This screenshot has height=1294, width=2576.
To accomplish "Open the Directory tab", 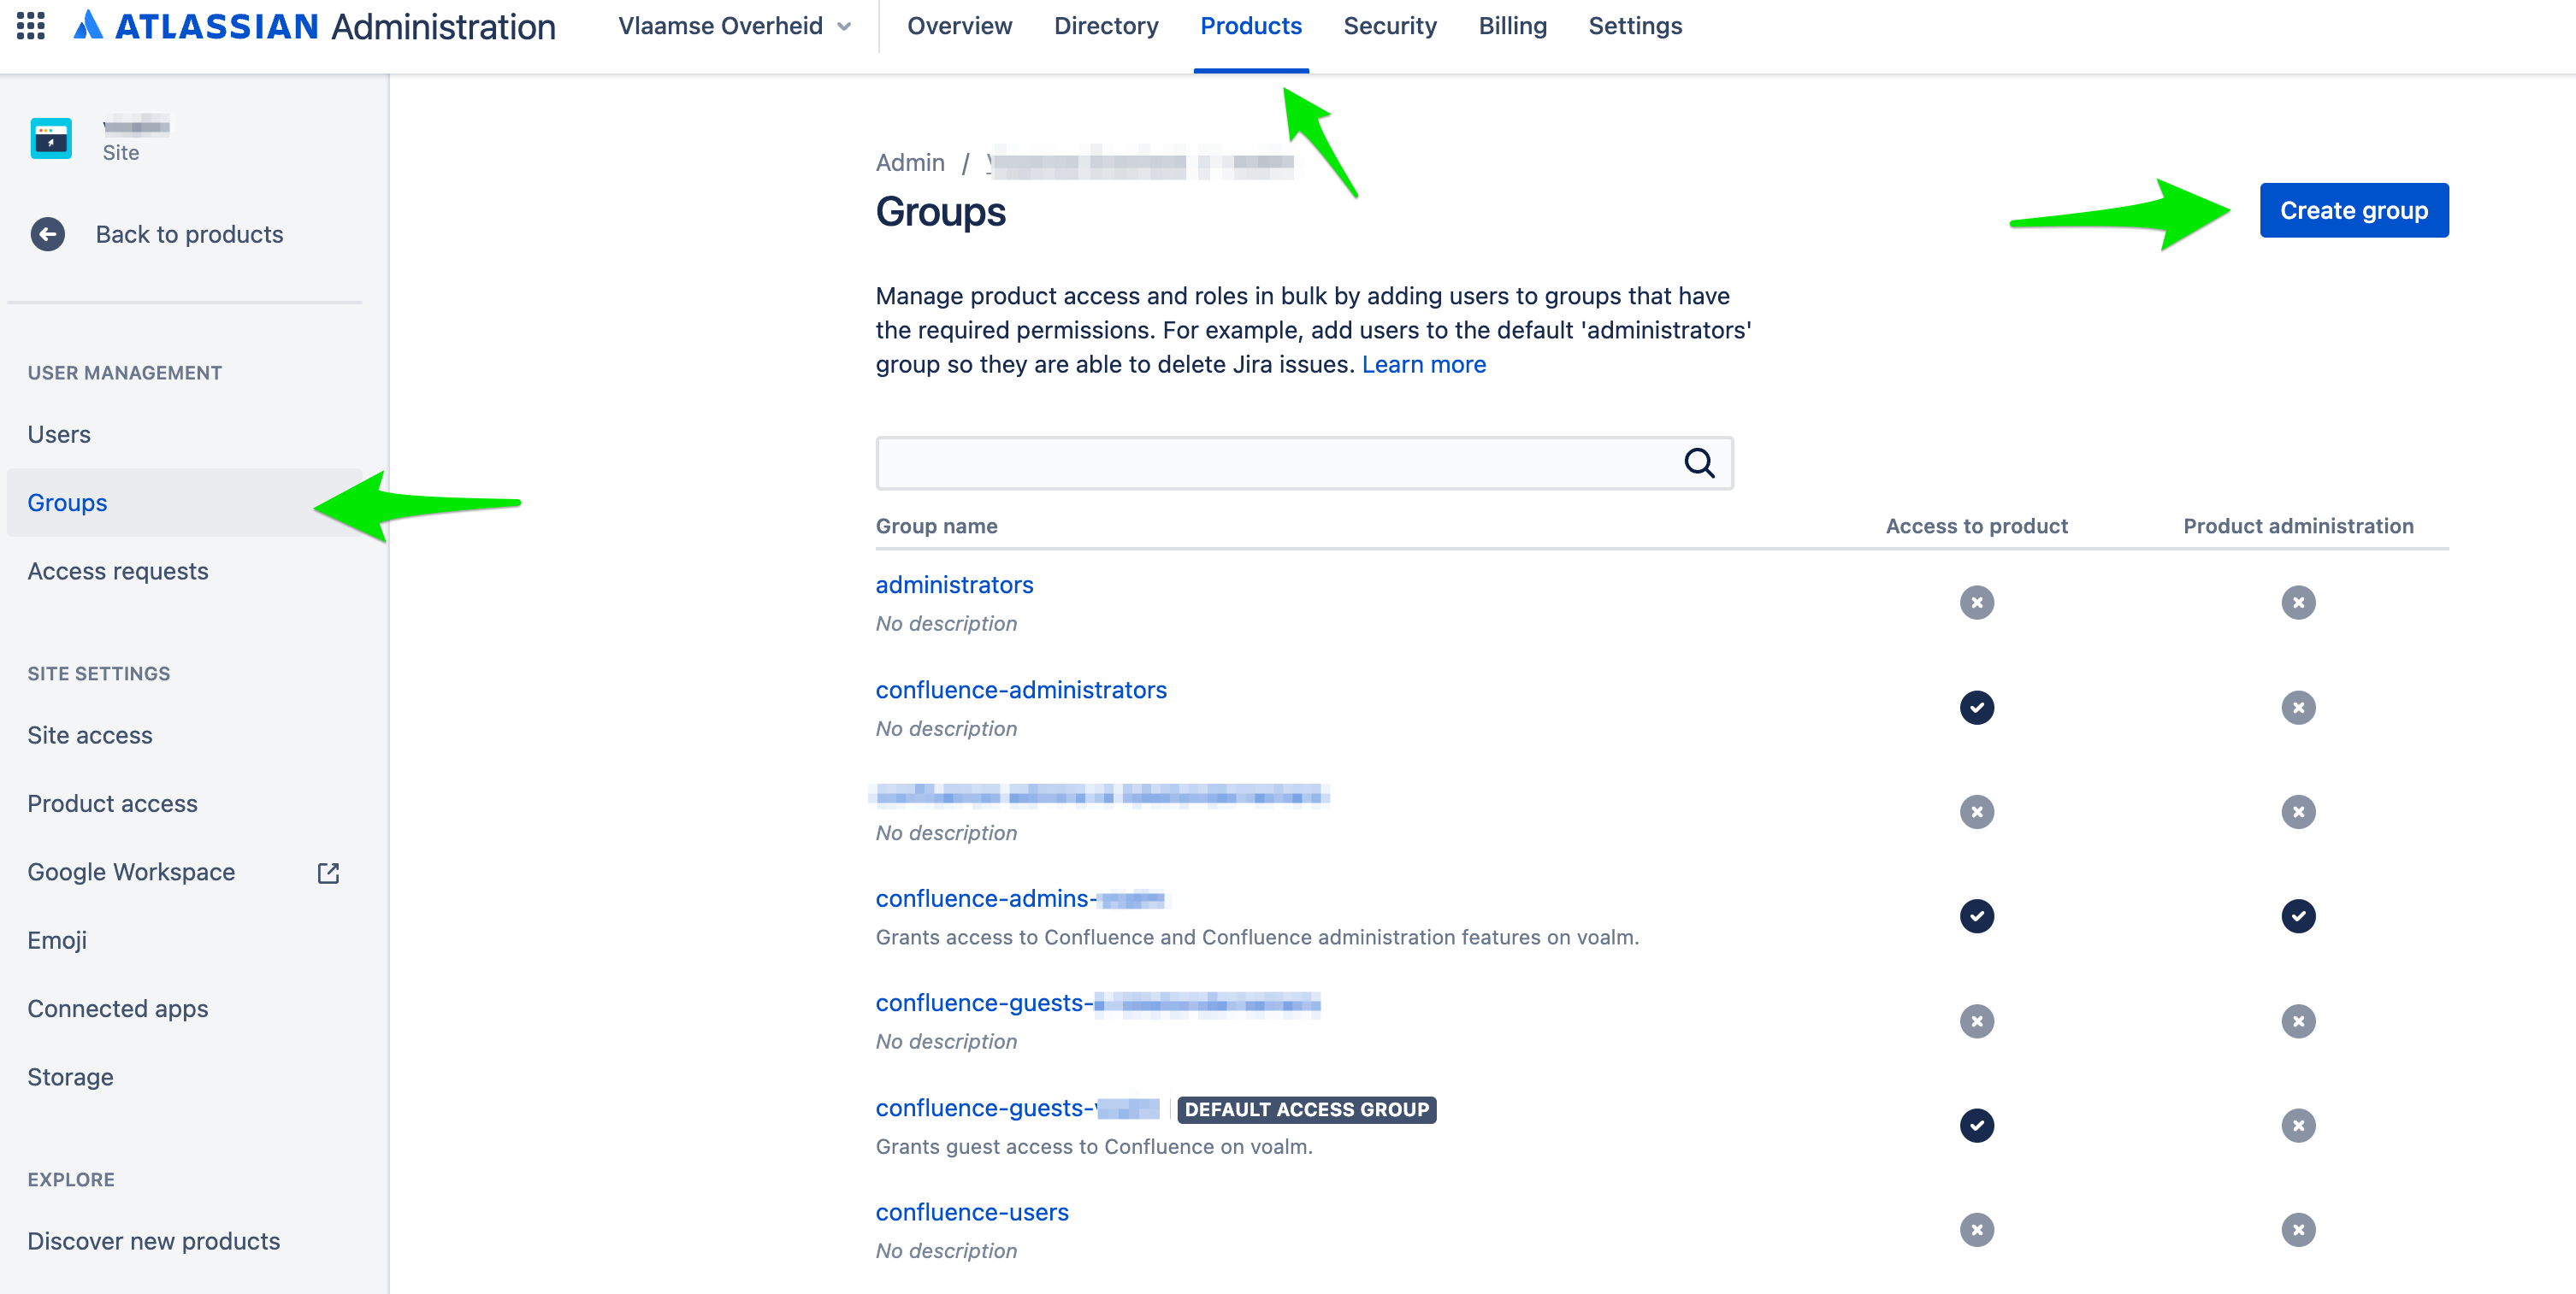I will (x=1105, y=26).
